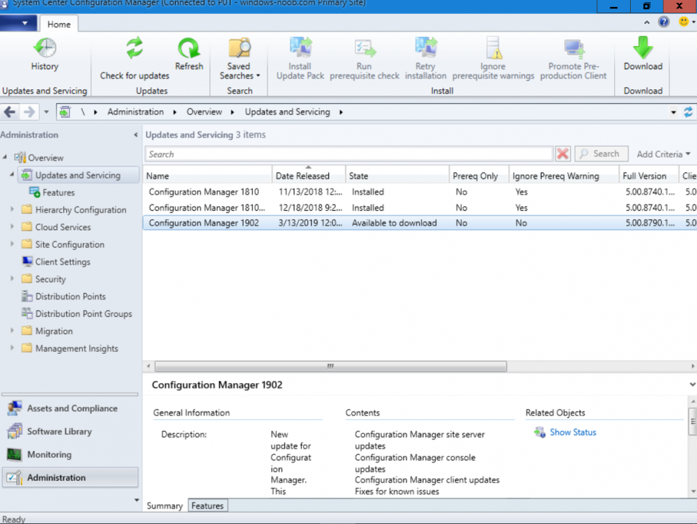Open the Software Library workspace
The height and width of the screenshot is (524, 697).
(x=70, y=431)
